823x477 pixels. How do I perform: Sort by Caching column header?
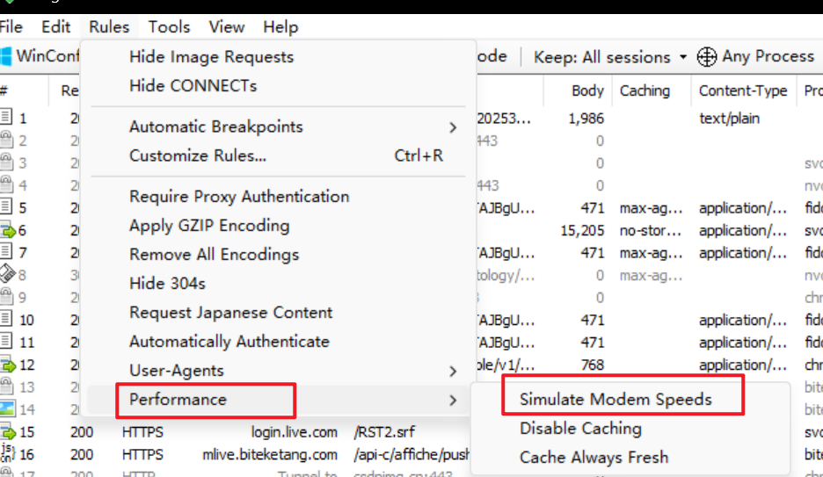coord(645,90)
